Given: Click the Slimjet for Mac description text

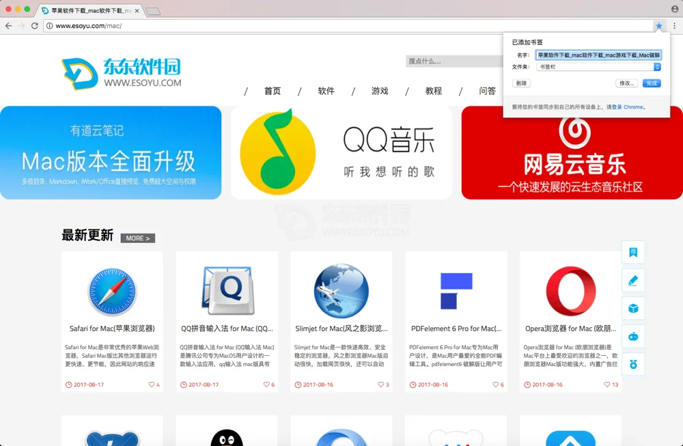Looking at the screenshot, I should [341, 356].
